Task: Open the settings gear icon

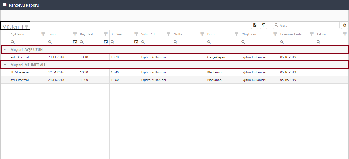Action: pos(345,25)
